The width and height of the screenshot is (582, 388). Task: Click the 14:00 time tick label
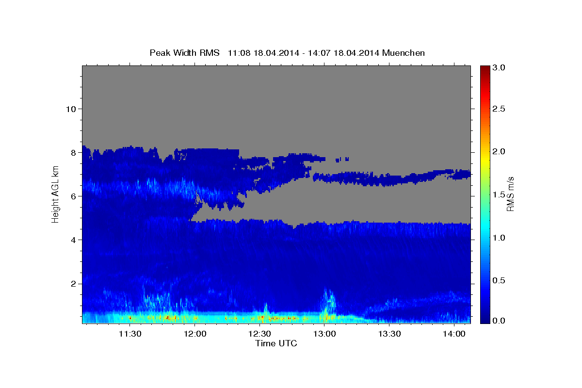click(x=454, y=334)
